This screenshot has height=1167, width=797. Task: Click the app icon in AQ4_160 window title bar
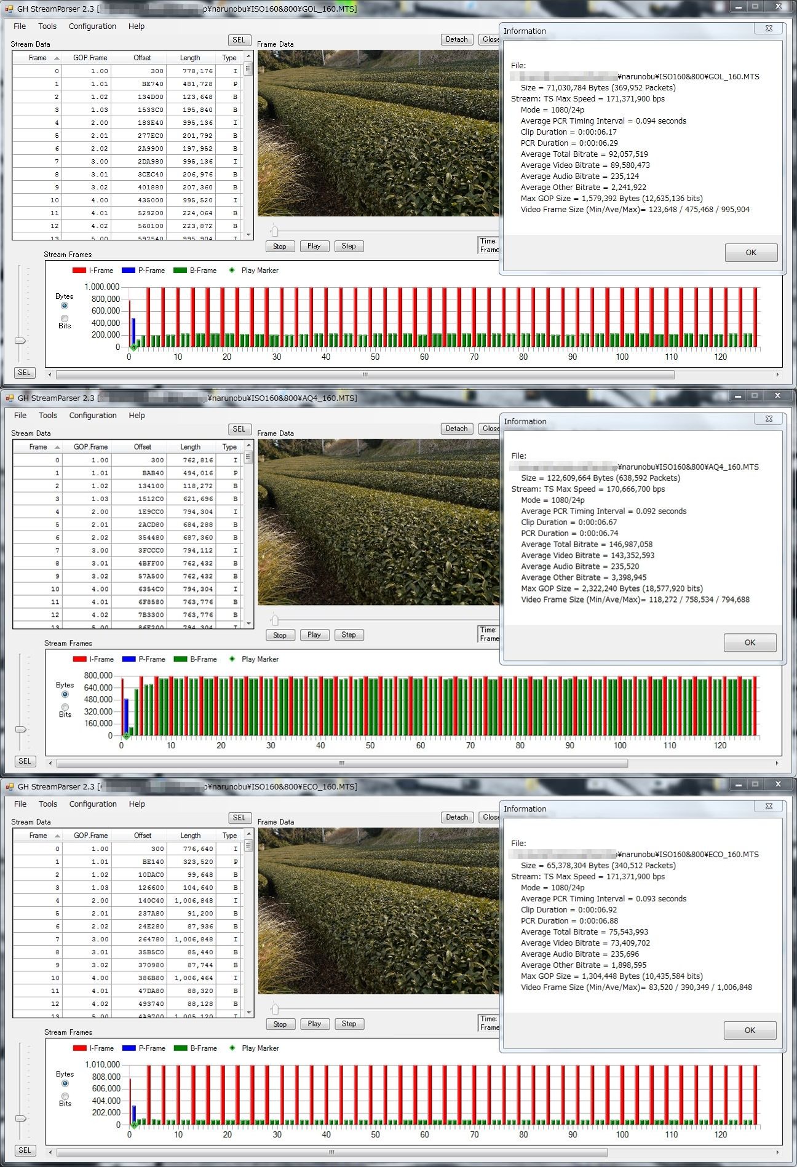pyautogui.click(x=9, y=398)
